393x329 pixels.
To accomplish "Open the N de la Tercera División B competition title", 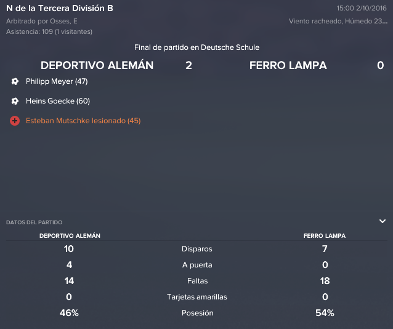I will pos(60,8).
